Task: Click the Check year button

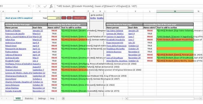Action: 79,18
